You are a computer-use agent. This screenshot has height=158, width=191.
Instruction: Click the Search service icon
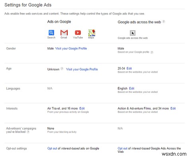(51, 33)
